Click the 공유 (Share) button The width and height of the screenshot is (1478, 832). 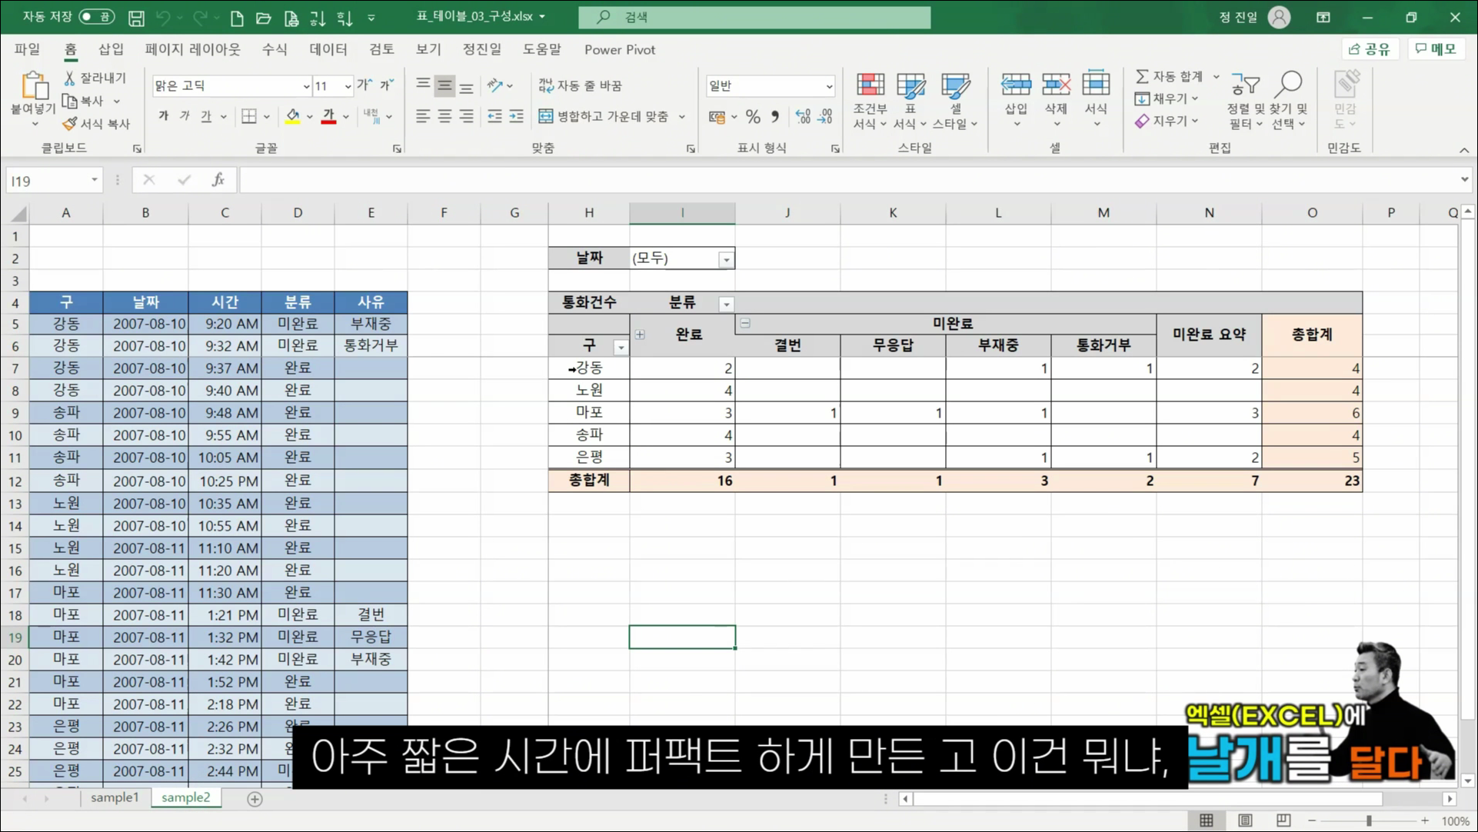pyautogui.click(x=1369, y=48)
